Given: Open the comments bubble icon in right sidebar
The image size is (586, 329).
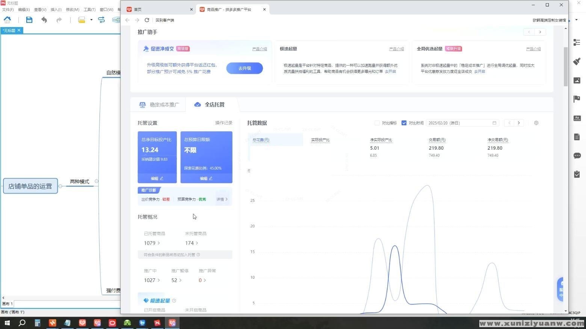Looking at the screenshot, I should click(x=577, y=156).
